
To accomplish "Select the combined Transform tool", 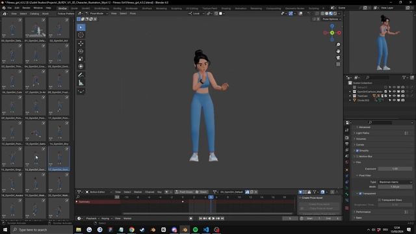I will point(81,66).
